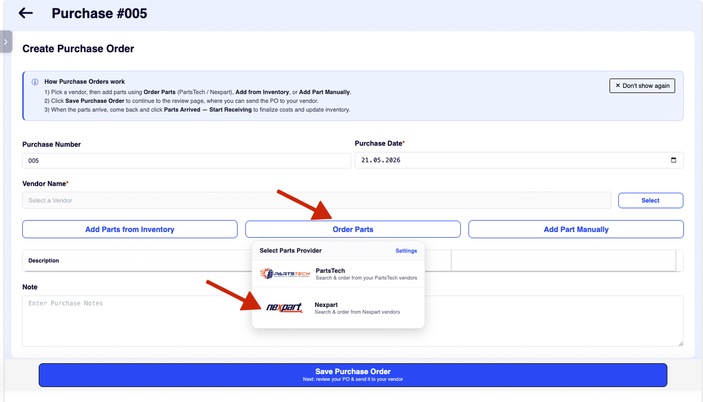Click the Select vendor button
Viewport: 703px width, 402px height.
pyautogui.click(x=650, y=200)
